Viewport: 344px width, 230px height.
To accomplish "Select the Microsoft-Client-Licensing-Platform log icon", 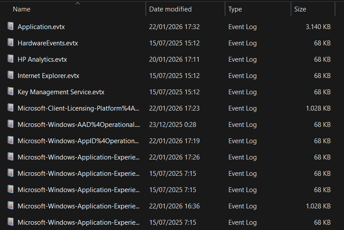I will click(x=11, y=108).
